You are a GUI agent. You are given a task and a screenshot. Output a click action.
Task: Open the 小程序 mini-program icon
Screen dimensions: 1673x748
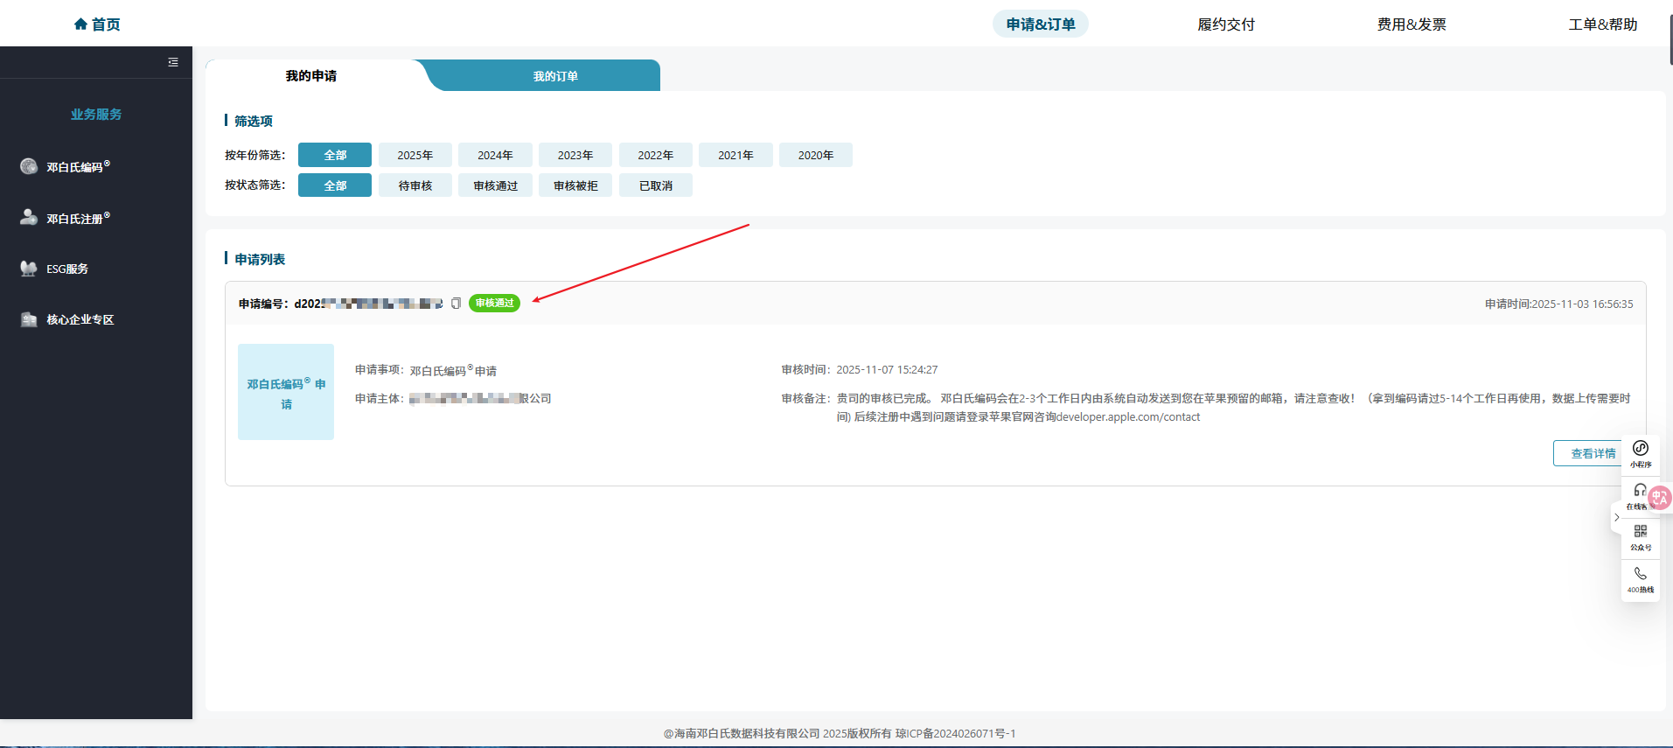pos(1641,450)
